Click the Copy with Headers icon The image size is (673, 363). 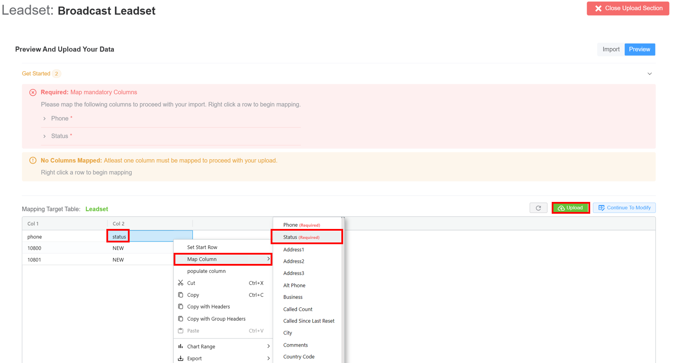181,307
